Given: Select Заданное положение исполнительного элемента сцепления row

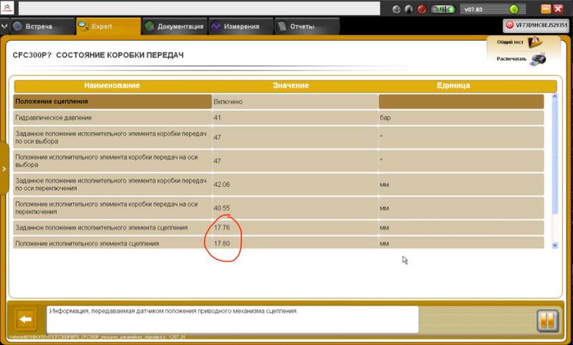Looking at the screenshot, I should pos(279,228).
